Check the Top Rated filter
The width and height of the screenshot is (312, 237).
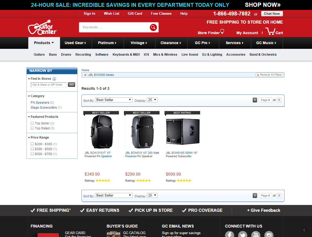coord(32,128)
